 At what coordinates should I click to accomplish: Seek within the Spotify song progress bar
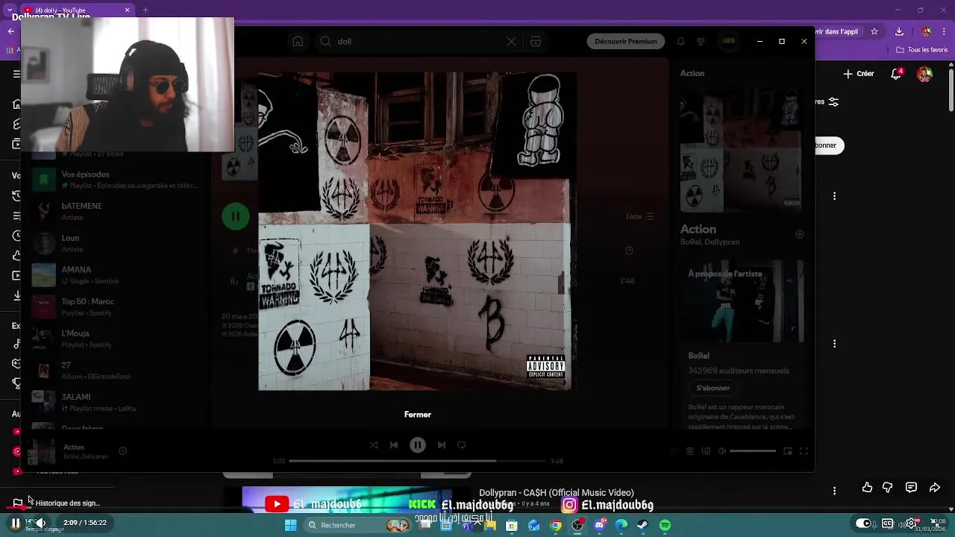(x=418, y=461)
